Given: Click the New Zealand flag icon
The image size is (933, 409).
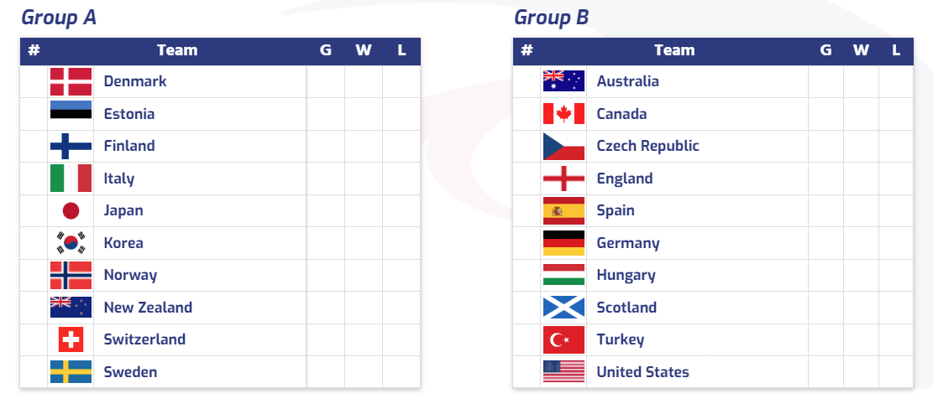Looking at the screenshot, I should (x=71, y=308).
